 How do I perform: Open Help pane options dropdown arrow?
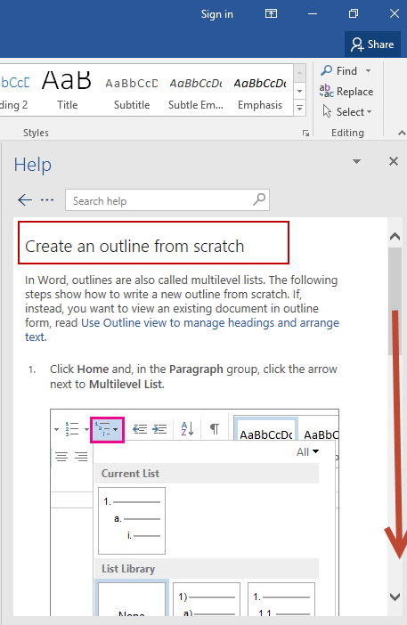pos(357,161)
